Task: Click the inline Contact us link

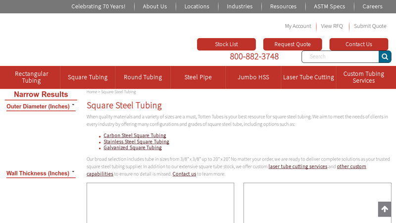Action: point(184,174)
